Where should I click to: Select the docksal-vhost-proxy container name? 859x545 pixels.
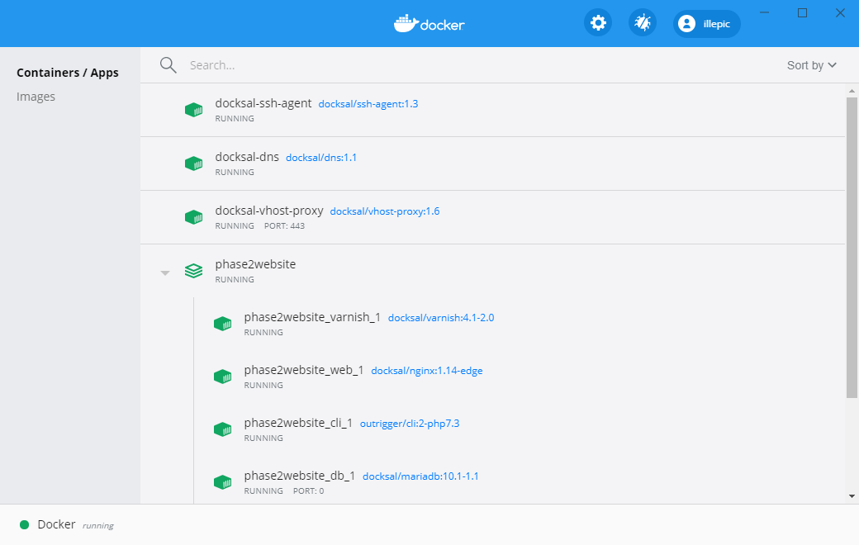click(x=269, y=211)
